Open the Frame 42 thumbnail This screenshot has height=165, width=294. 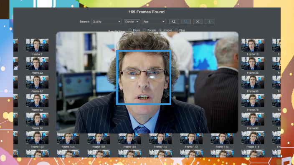click(x=37, y=82)
